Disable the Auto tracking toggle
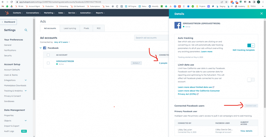This screenshot has height=137, width=266. pos(251,45)
